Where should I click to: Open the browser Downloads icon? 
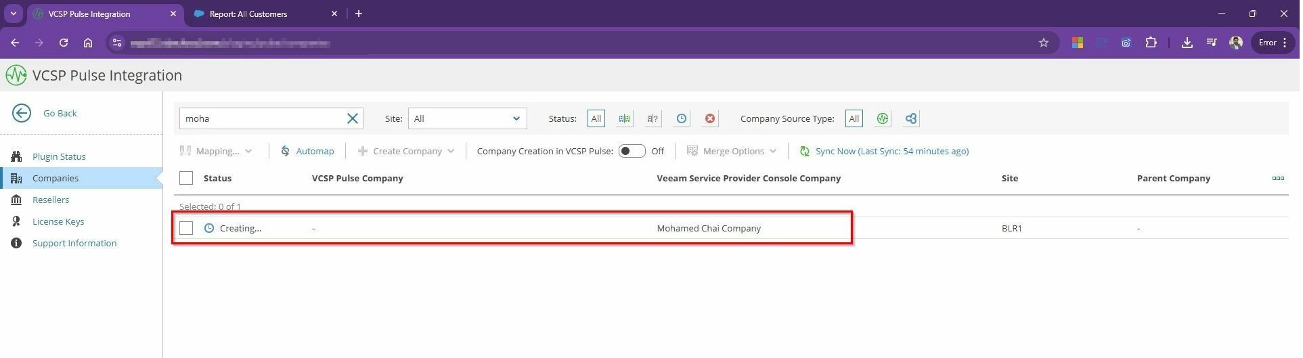point(1187,43)
